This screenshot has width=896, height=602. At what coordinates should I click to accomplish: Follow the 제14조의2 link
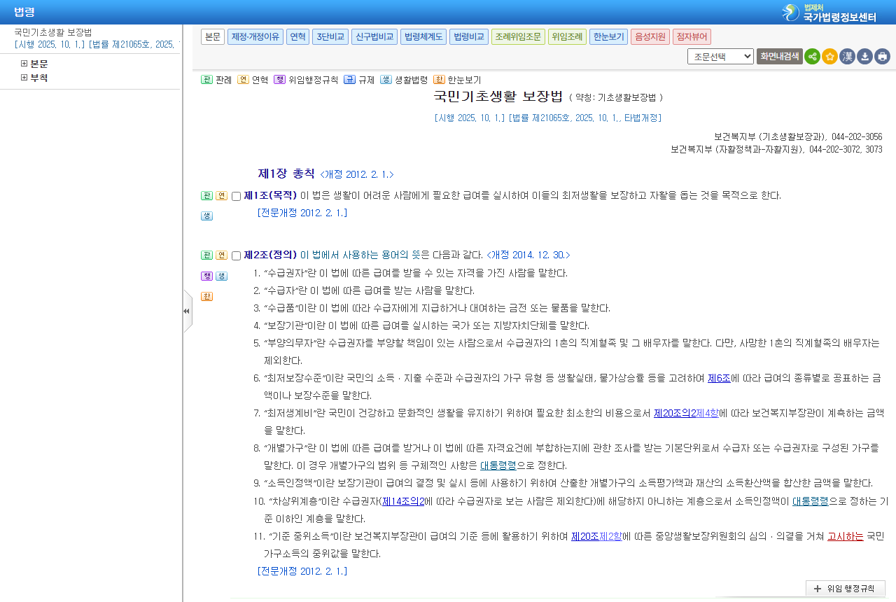pos(403,501)
